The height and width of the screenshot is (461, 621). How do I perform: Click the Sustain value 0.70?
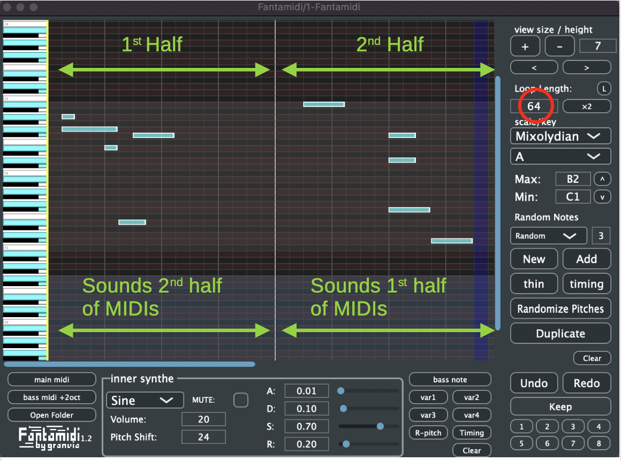307,427
